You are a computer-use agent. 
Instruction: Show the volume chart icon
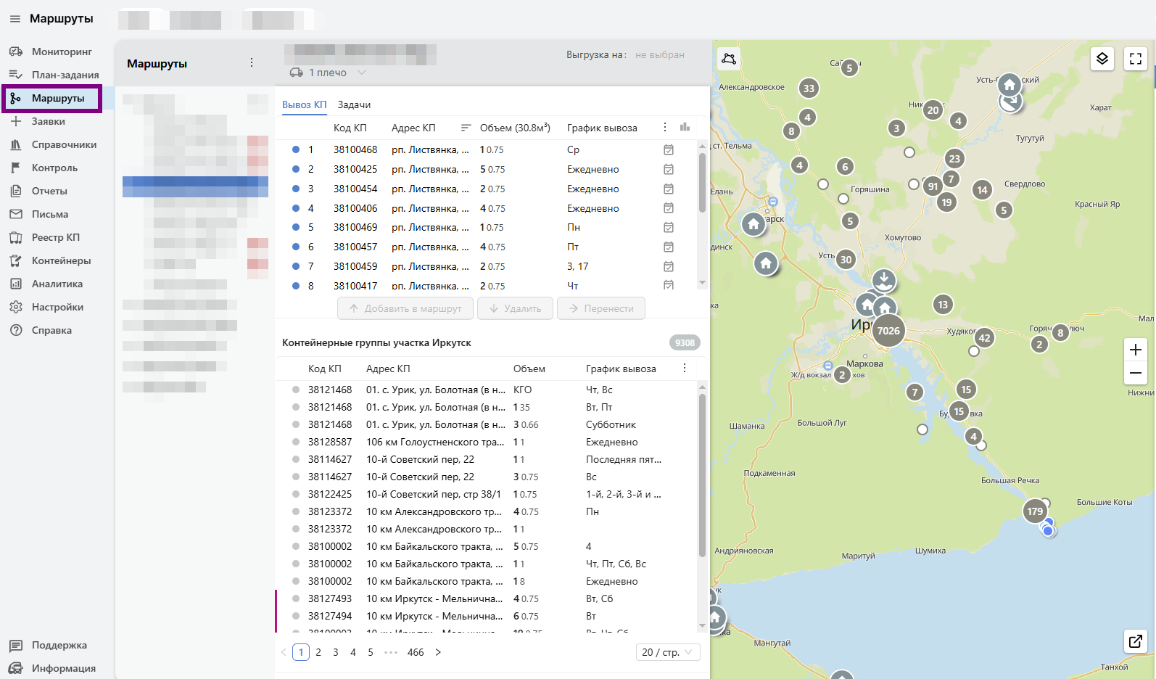685,127
